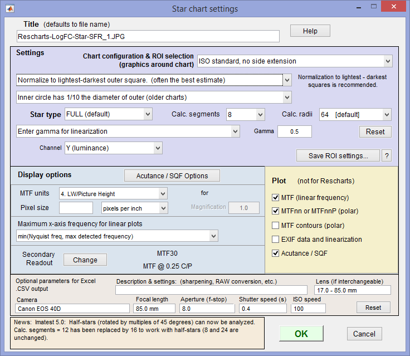Viewport: 410px width, 356px height.
Task: Open the Calc. radii dropdown
Action: [355, 115]
